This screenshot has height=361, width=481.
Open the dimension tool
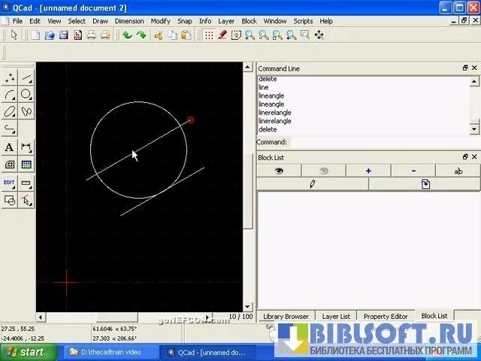pos(26,147)
